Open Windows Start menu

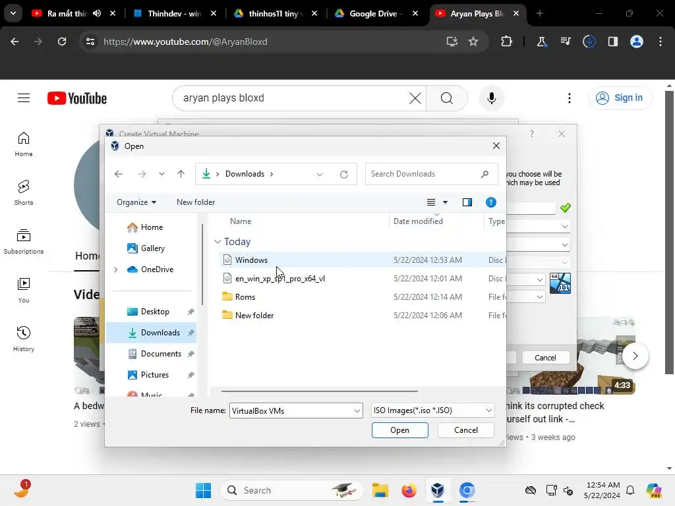point(203,490)
